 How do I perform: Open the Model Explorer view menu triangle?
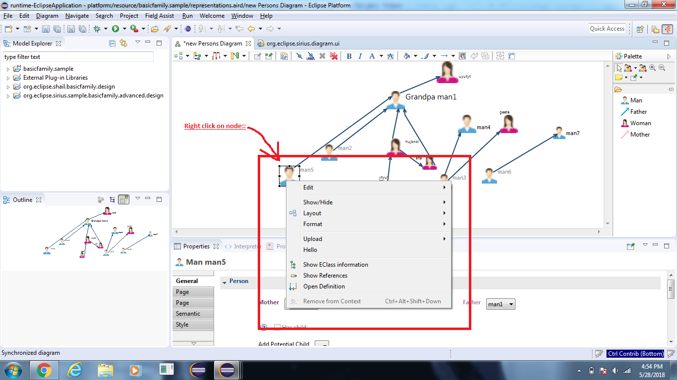point(138,43)
